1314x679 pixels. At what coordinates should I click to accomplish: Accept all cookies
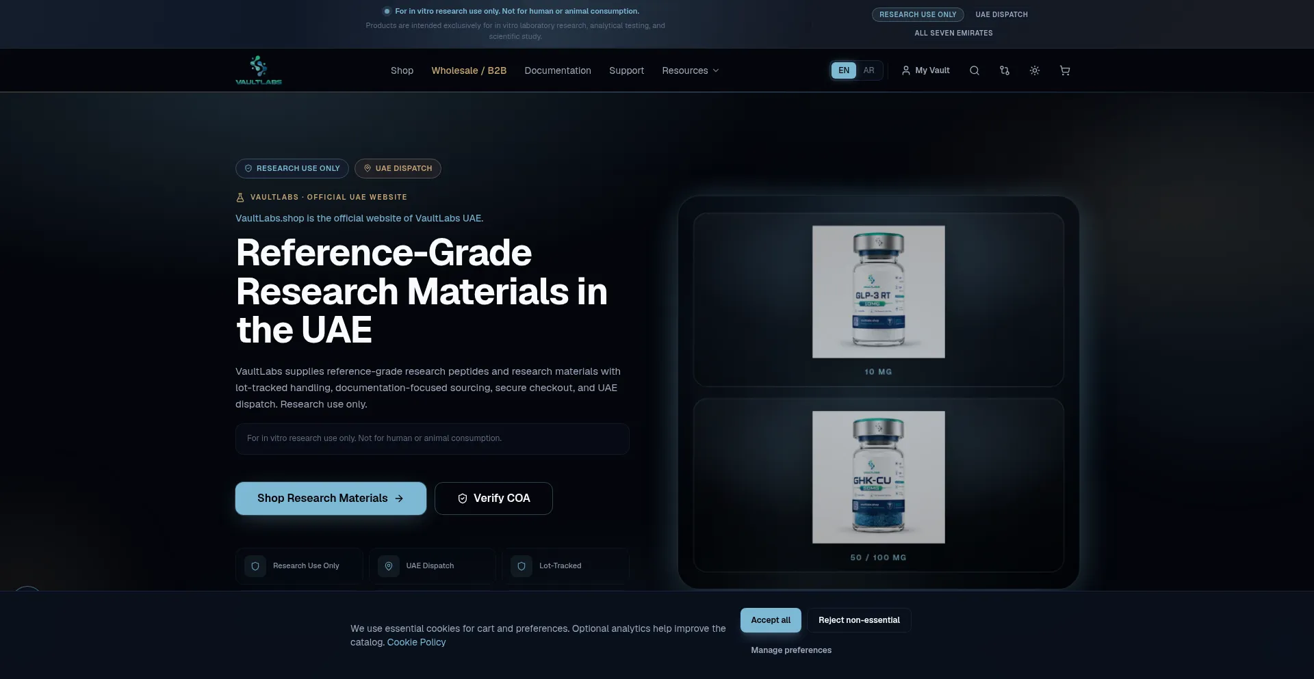click(x=771, y=620)
